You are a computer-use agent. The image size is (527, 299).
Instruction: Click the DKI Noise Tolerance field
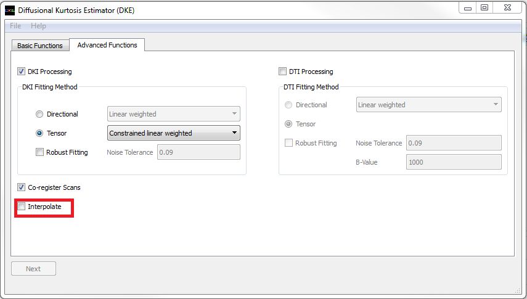click(x=198, y=152)
